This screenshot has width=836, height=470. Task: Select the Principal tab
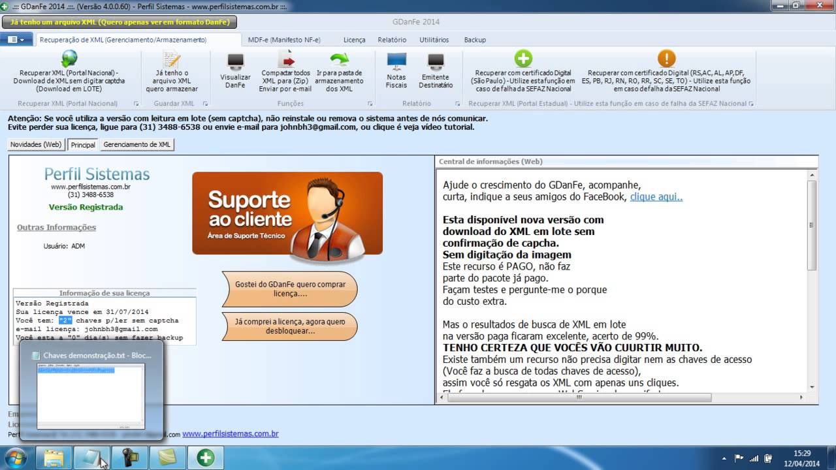(x=83, y=145)
